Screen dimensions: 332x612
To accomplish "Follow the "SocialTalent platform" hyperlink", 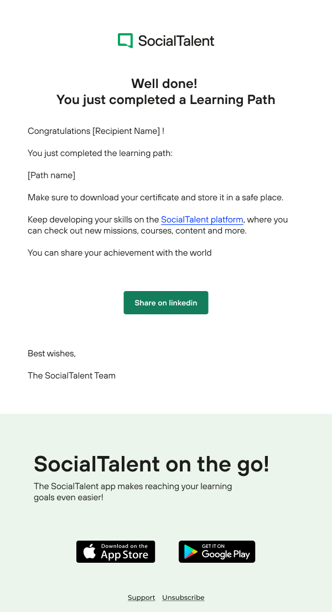I will [x=202, y=220].
